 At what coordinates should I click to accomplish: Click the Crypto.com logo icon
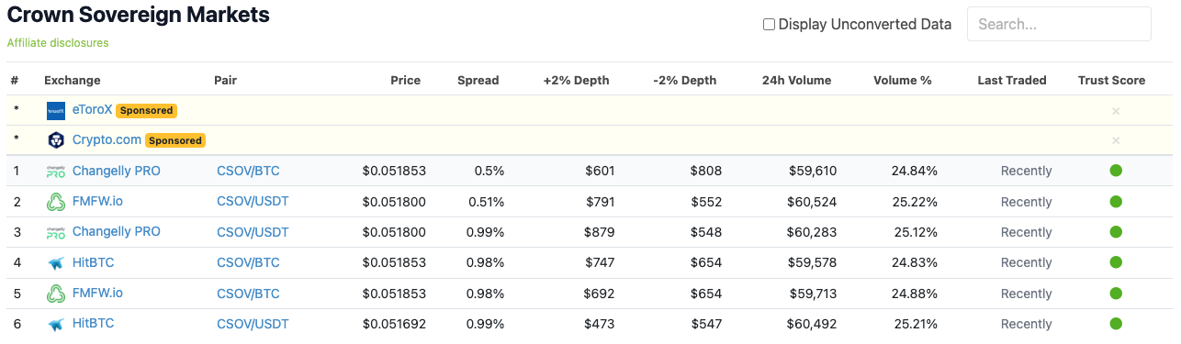(56, 140)
